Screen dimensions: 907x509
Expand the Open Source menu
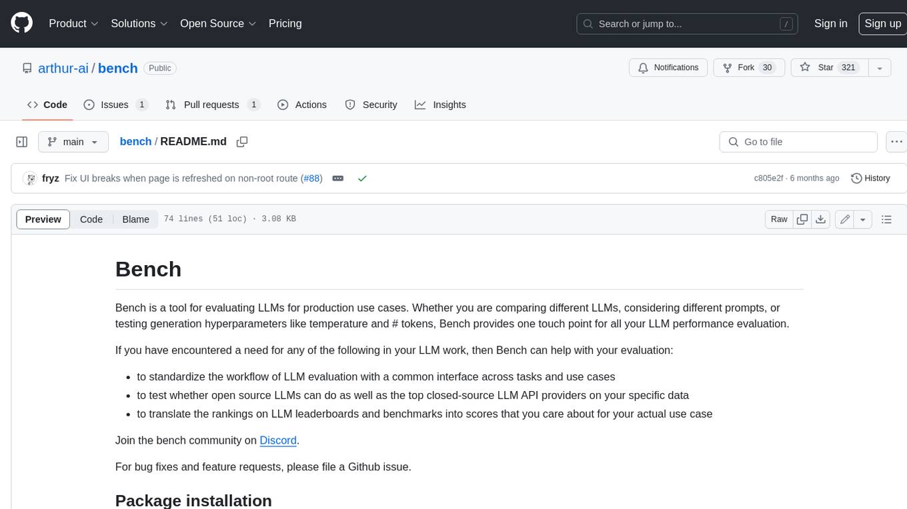(x=218, y=23)
